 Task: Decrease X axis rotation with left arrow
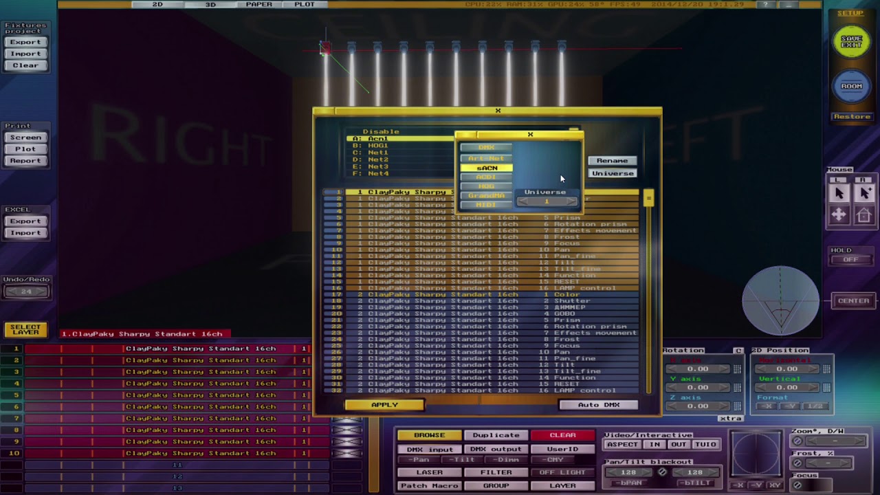(x=672, y=369)
